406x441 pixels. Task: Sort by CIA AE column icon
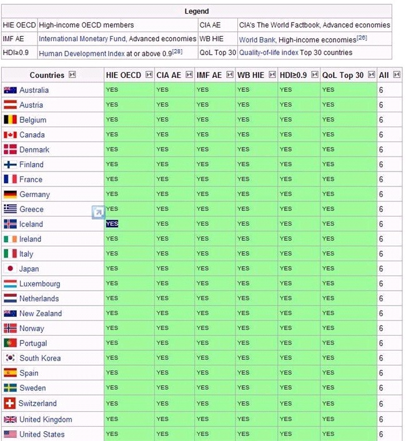(x=189, y=74)
